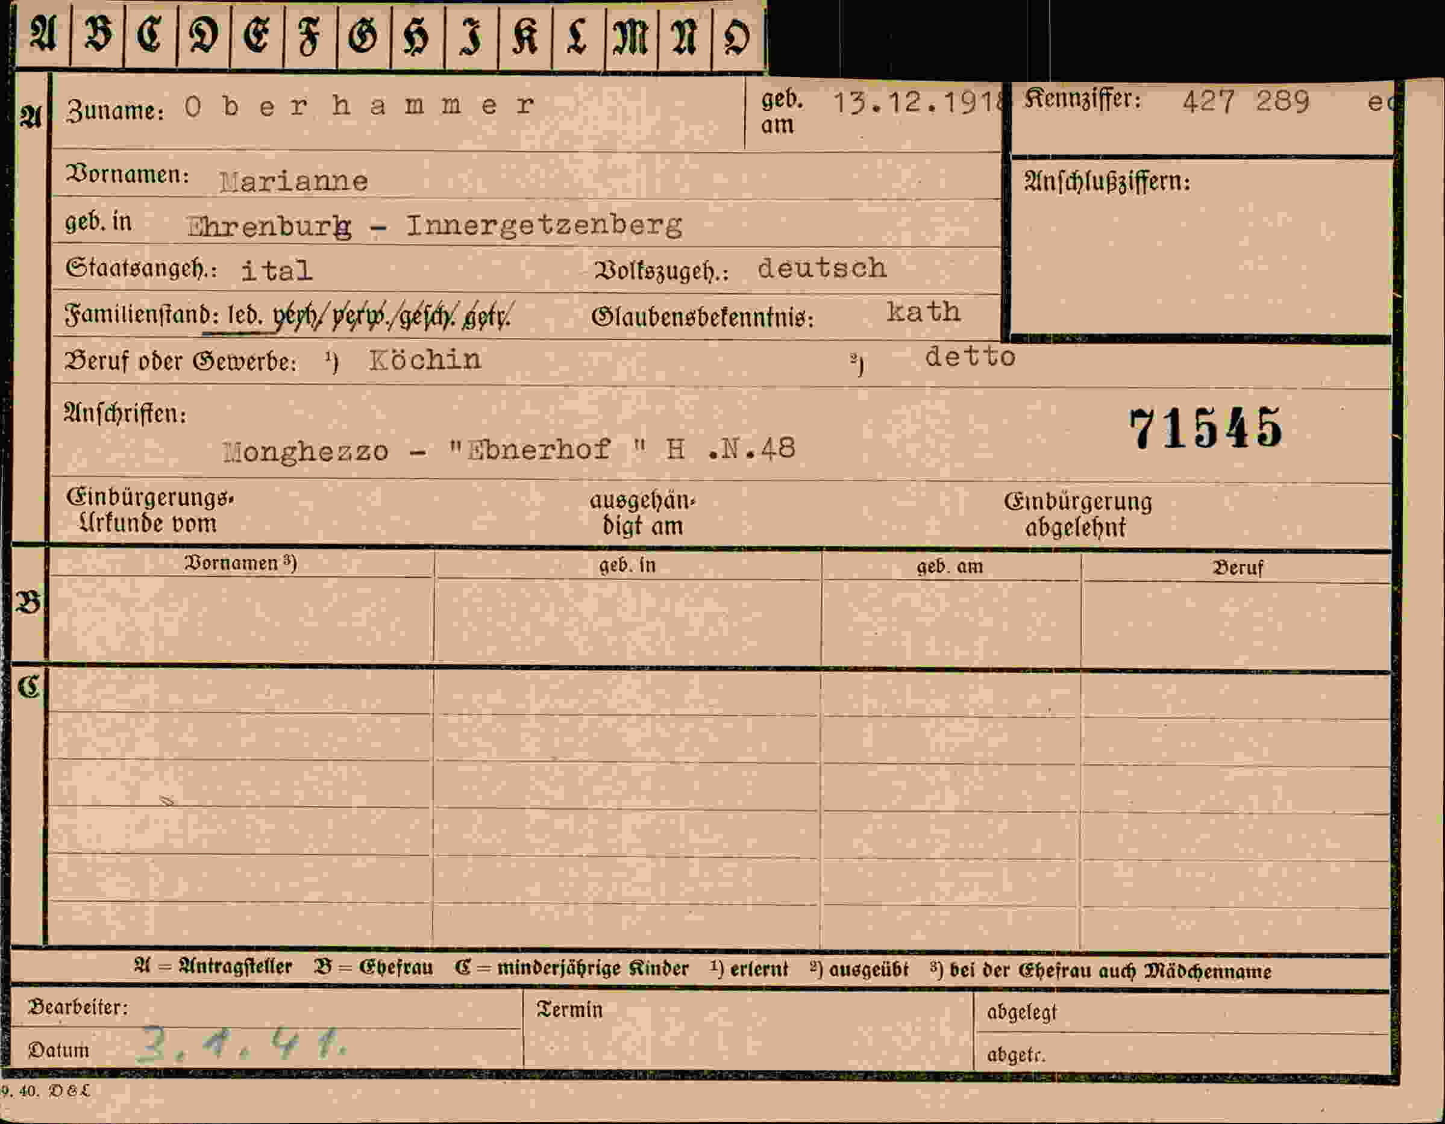Screen dimensions: 1445x1124
Task: Click the "Kennziffer:" label
Action: coord(1082,99)
